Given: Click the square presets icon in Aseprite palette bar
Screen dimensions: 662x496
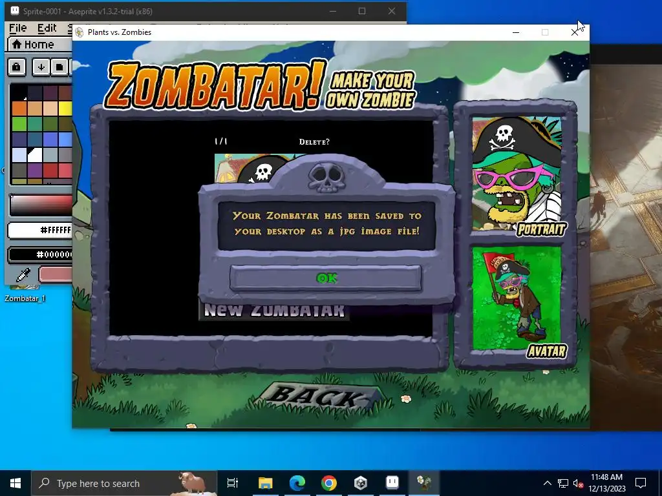Looking at the screenshot, I should coord(59,67).
